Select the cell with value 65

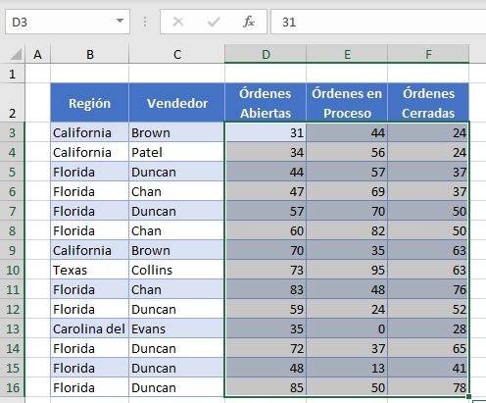click(x=428, y=348)
